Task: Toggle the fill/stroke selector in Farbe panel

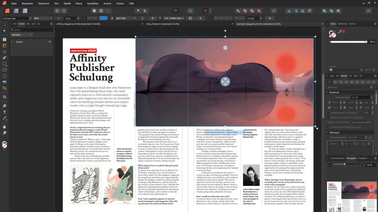Action: 333,34
